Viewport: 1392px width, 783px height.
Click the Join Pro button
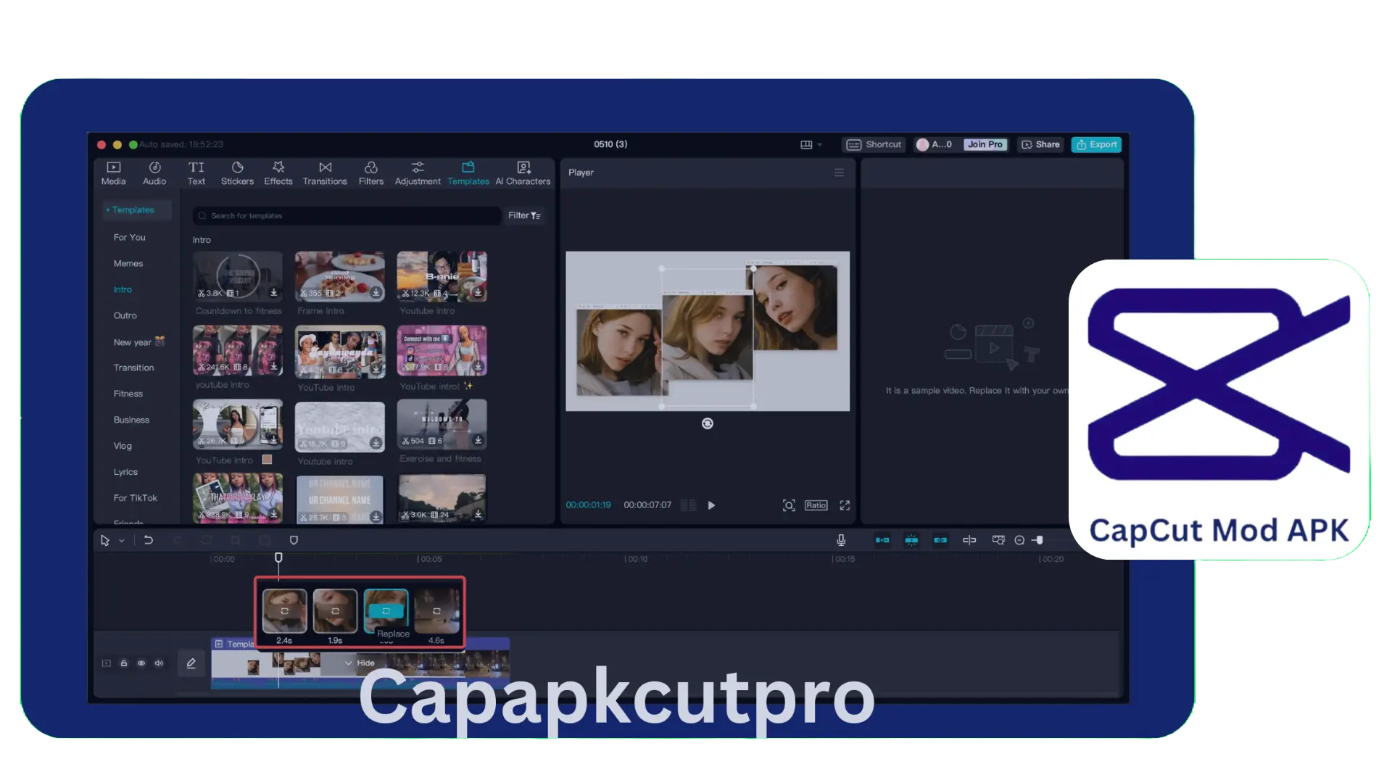(985, 144)
